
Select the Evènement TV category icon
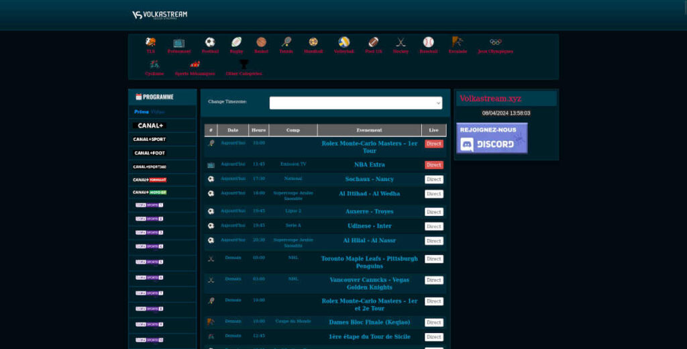[x=178, y=42]
